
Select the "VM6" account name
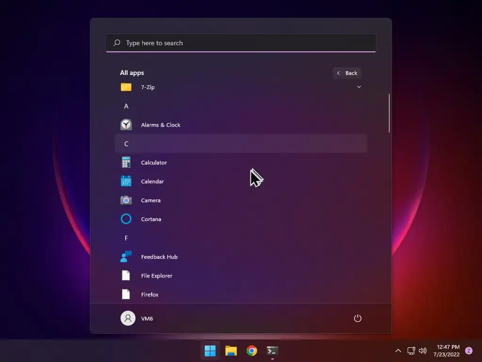pyautogui.click(x=147, y=318)
